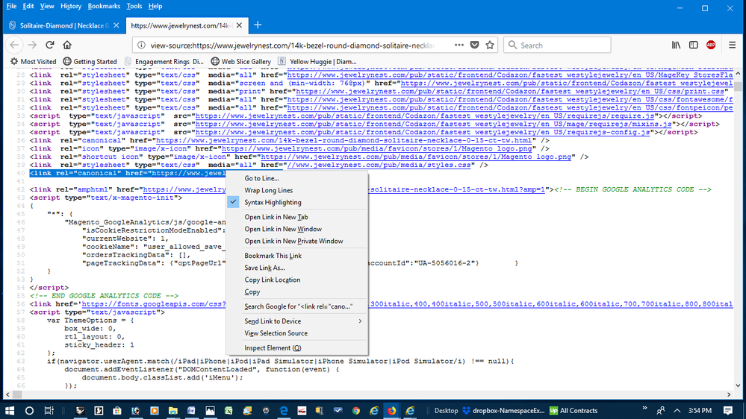Open the Most Visited bookmarks folder
Screen dimensions: 746x419
[x=33, y=61]
